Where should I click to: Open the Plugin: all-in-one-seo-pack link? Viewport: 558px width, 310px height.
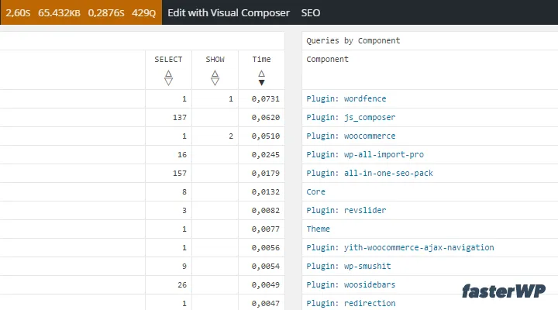click(370, 173)
